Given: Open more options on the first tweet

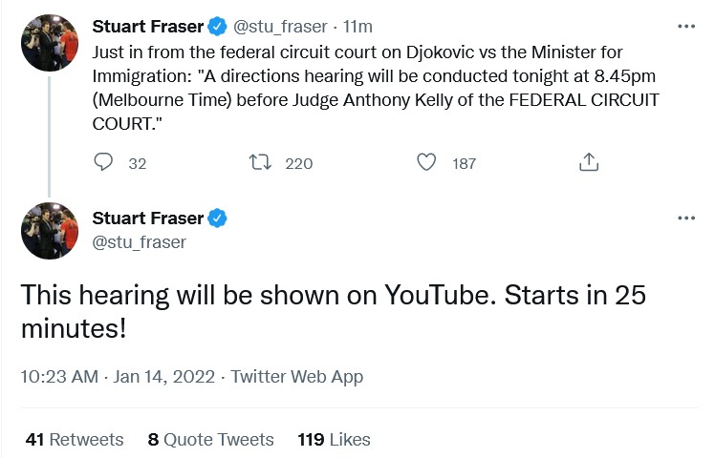Looking at the screenshot, I should (x=685, y=26).
